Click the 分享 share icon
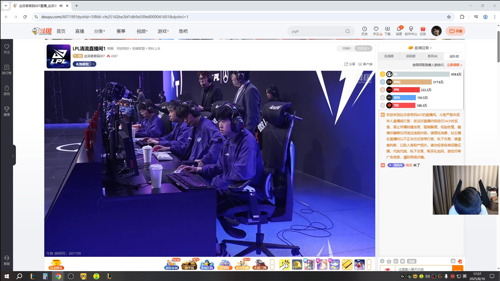Image resolution: width=500 pixels, height=281 pixels. pos(350,64)
